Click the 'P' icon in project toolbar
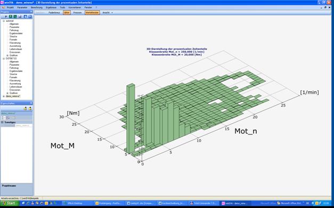Viewport: 334px width, 208px height. click(x=6, y=17)
